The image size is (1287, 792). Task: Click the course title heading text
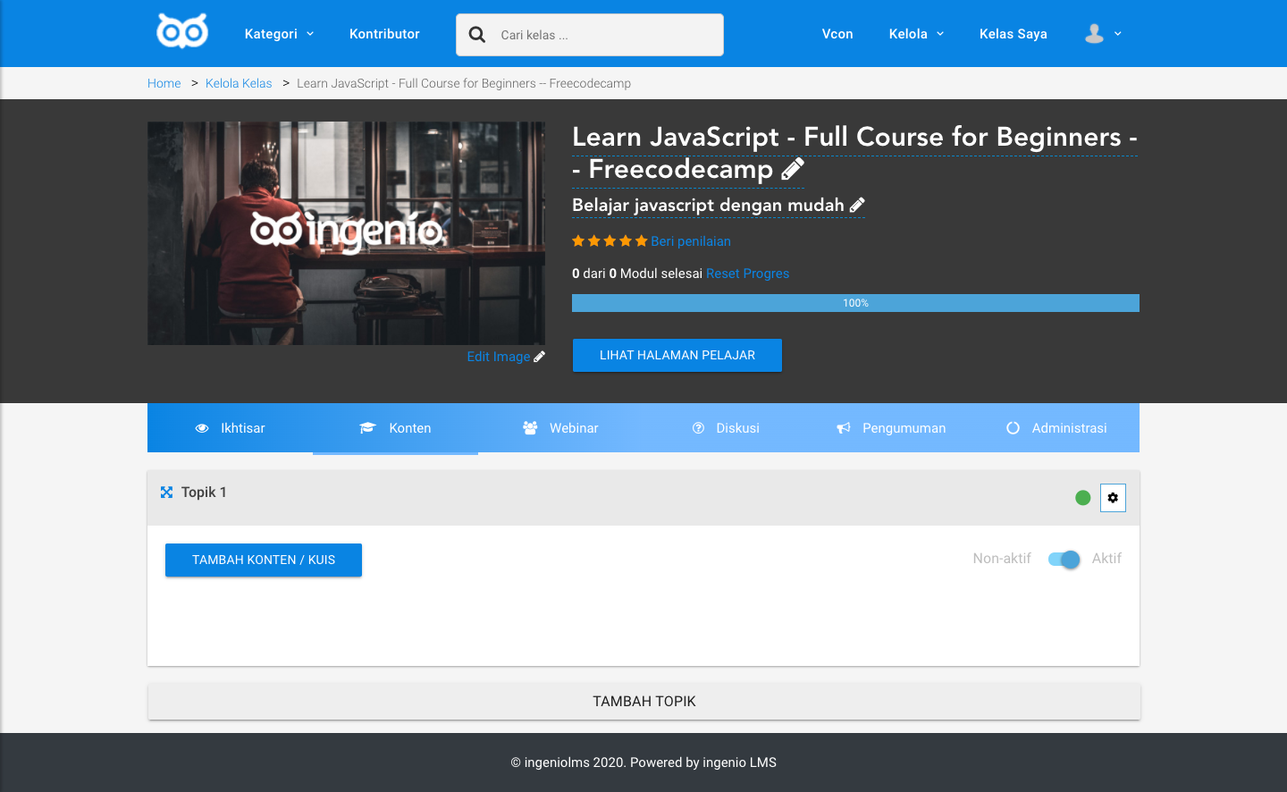point(854,153)
